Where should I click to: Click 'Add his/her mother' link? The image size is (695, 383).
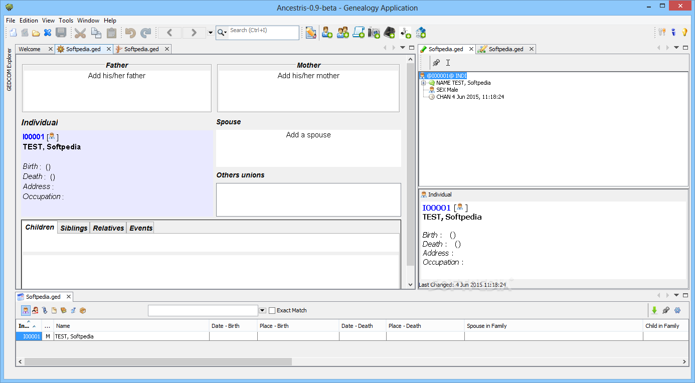click(308, 76)
